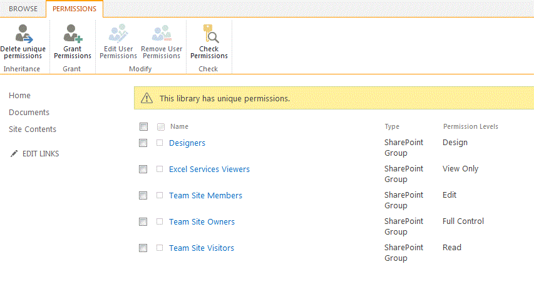The width and height of the screenshot is (534, 304).
Task: Navigate to Site Contents
Action: (x=33, y=129)
